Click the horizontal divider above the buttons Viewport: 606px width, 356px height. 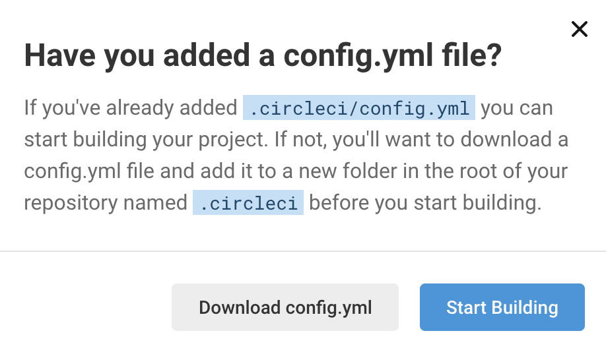(x=303, y=251)
